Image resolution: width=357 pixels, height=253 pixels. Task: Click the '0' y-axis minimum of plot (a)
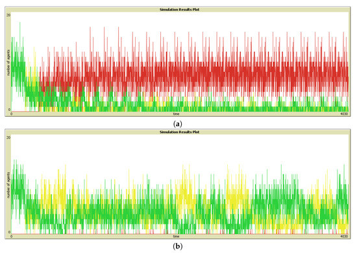point(9,110)
